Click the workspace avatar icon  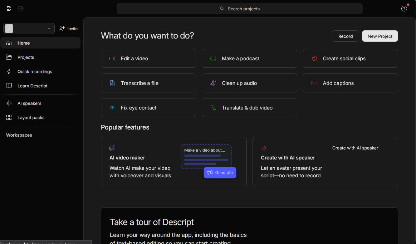point(9,29)
